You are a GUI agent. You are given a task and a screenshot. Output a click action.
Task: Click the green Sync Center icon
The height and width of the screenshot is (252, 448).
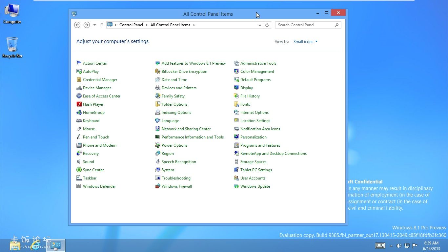coord(79,170)
